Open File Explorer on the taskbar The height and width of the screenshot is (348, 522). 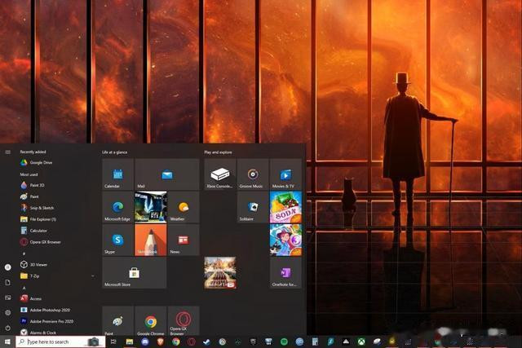pos(130,341)
